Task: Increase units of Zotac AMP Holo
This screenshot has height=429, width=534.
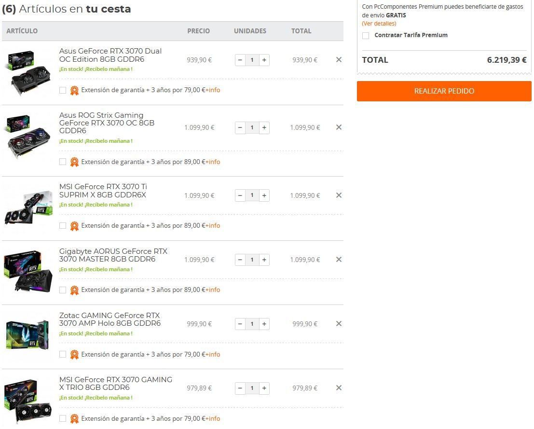Action: coord(264,324)
